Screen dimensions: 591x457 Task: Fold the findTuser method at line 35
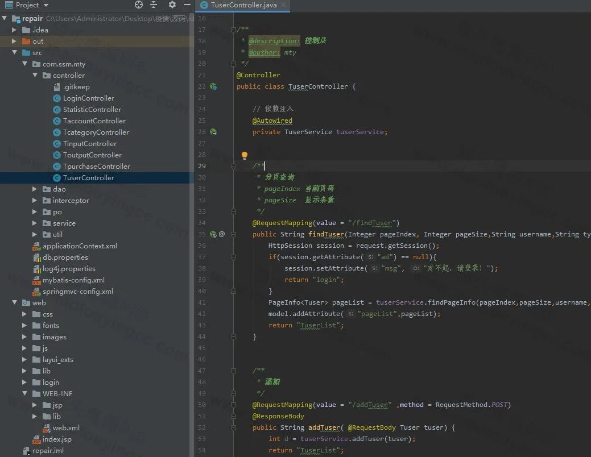point(233,234)
